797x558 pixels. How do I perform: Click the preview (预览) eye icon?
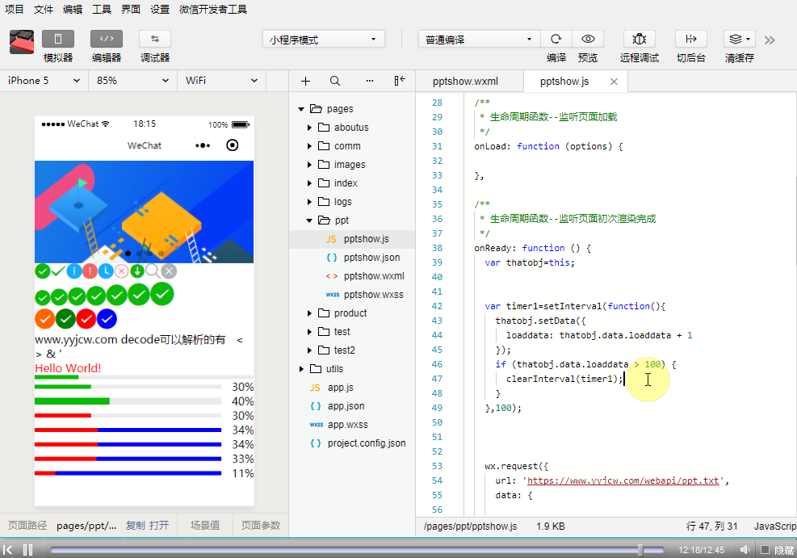pos(588,39)
